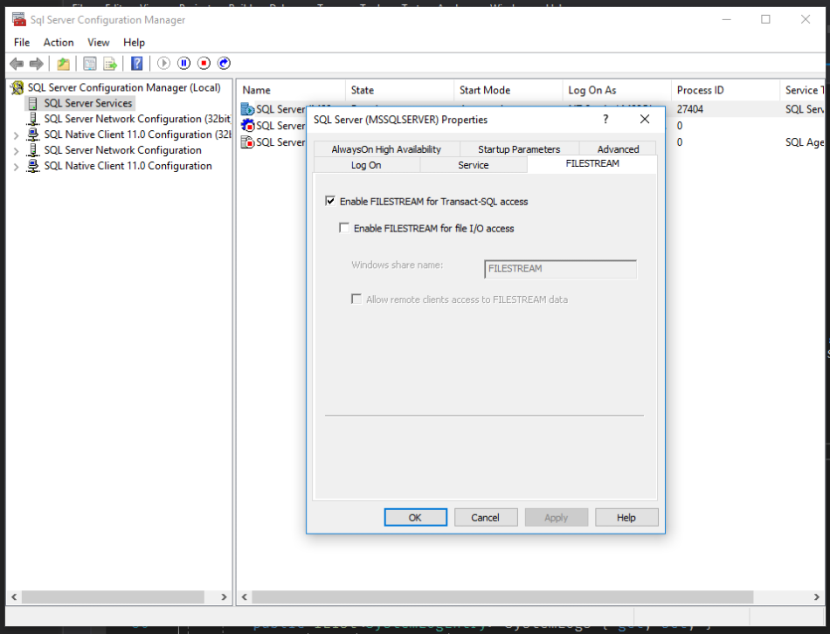Sort by the Name column header
The width and height of the screenshot is (830, 634).
point(291,90)
